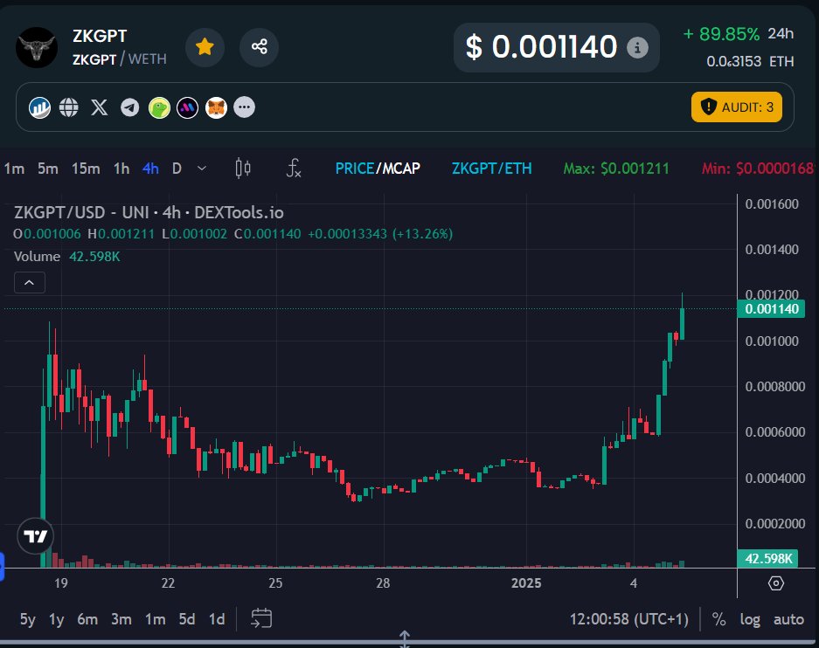Viewport: 819px width, 648px height.
Task: Select the 5m timeframe interval
Action: pos(47,169)
